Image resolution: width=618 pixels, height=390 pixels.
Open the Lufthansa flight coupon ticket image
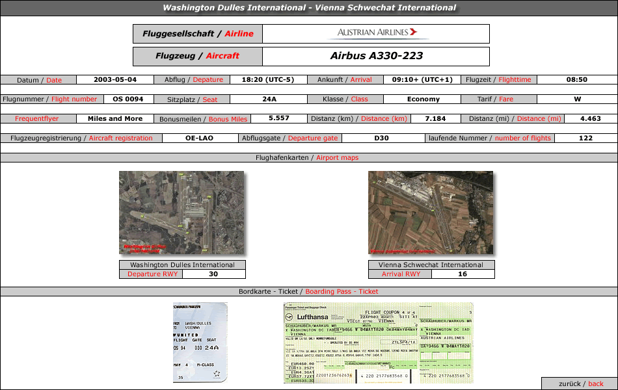tap(378, 343)
